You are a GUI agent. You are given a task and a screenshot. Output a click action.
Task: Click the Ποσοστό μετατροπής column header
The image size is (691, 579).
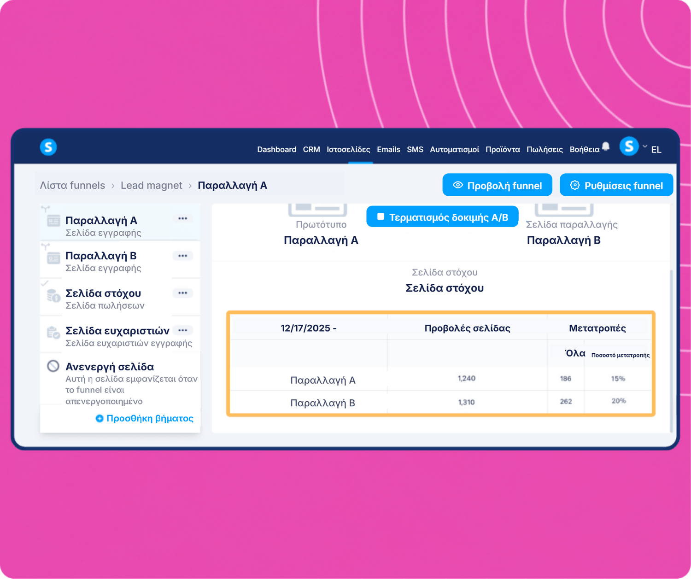pos(621,355)
